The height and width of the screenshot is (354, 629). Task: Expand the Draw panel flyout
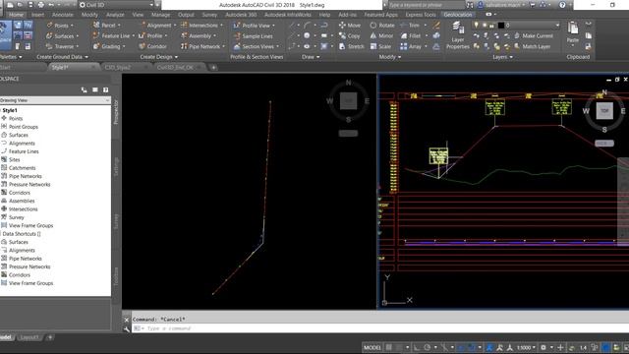coord(311,57)
